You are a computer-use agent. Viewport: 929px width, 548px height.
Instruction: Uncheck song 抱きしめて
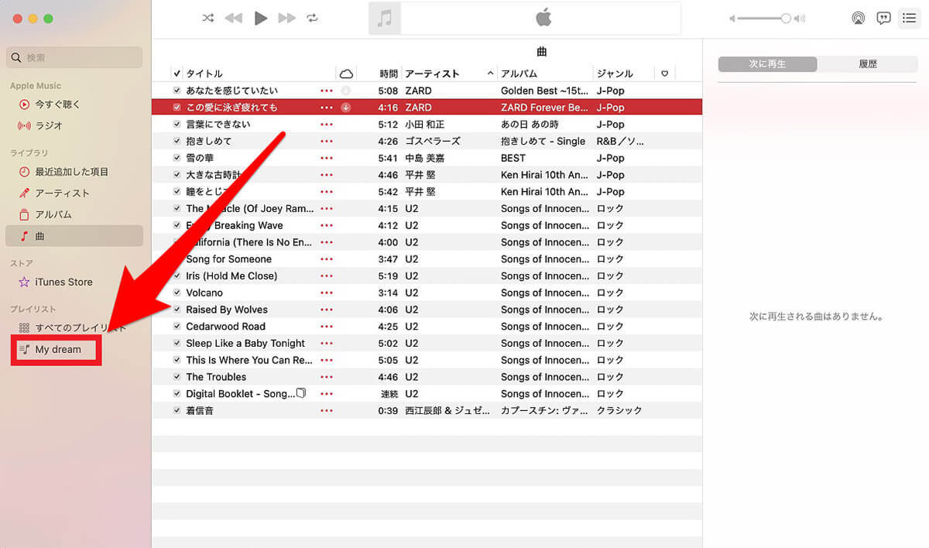(177, 141)
